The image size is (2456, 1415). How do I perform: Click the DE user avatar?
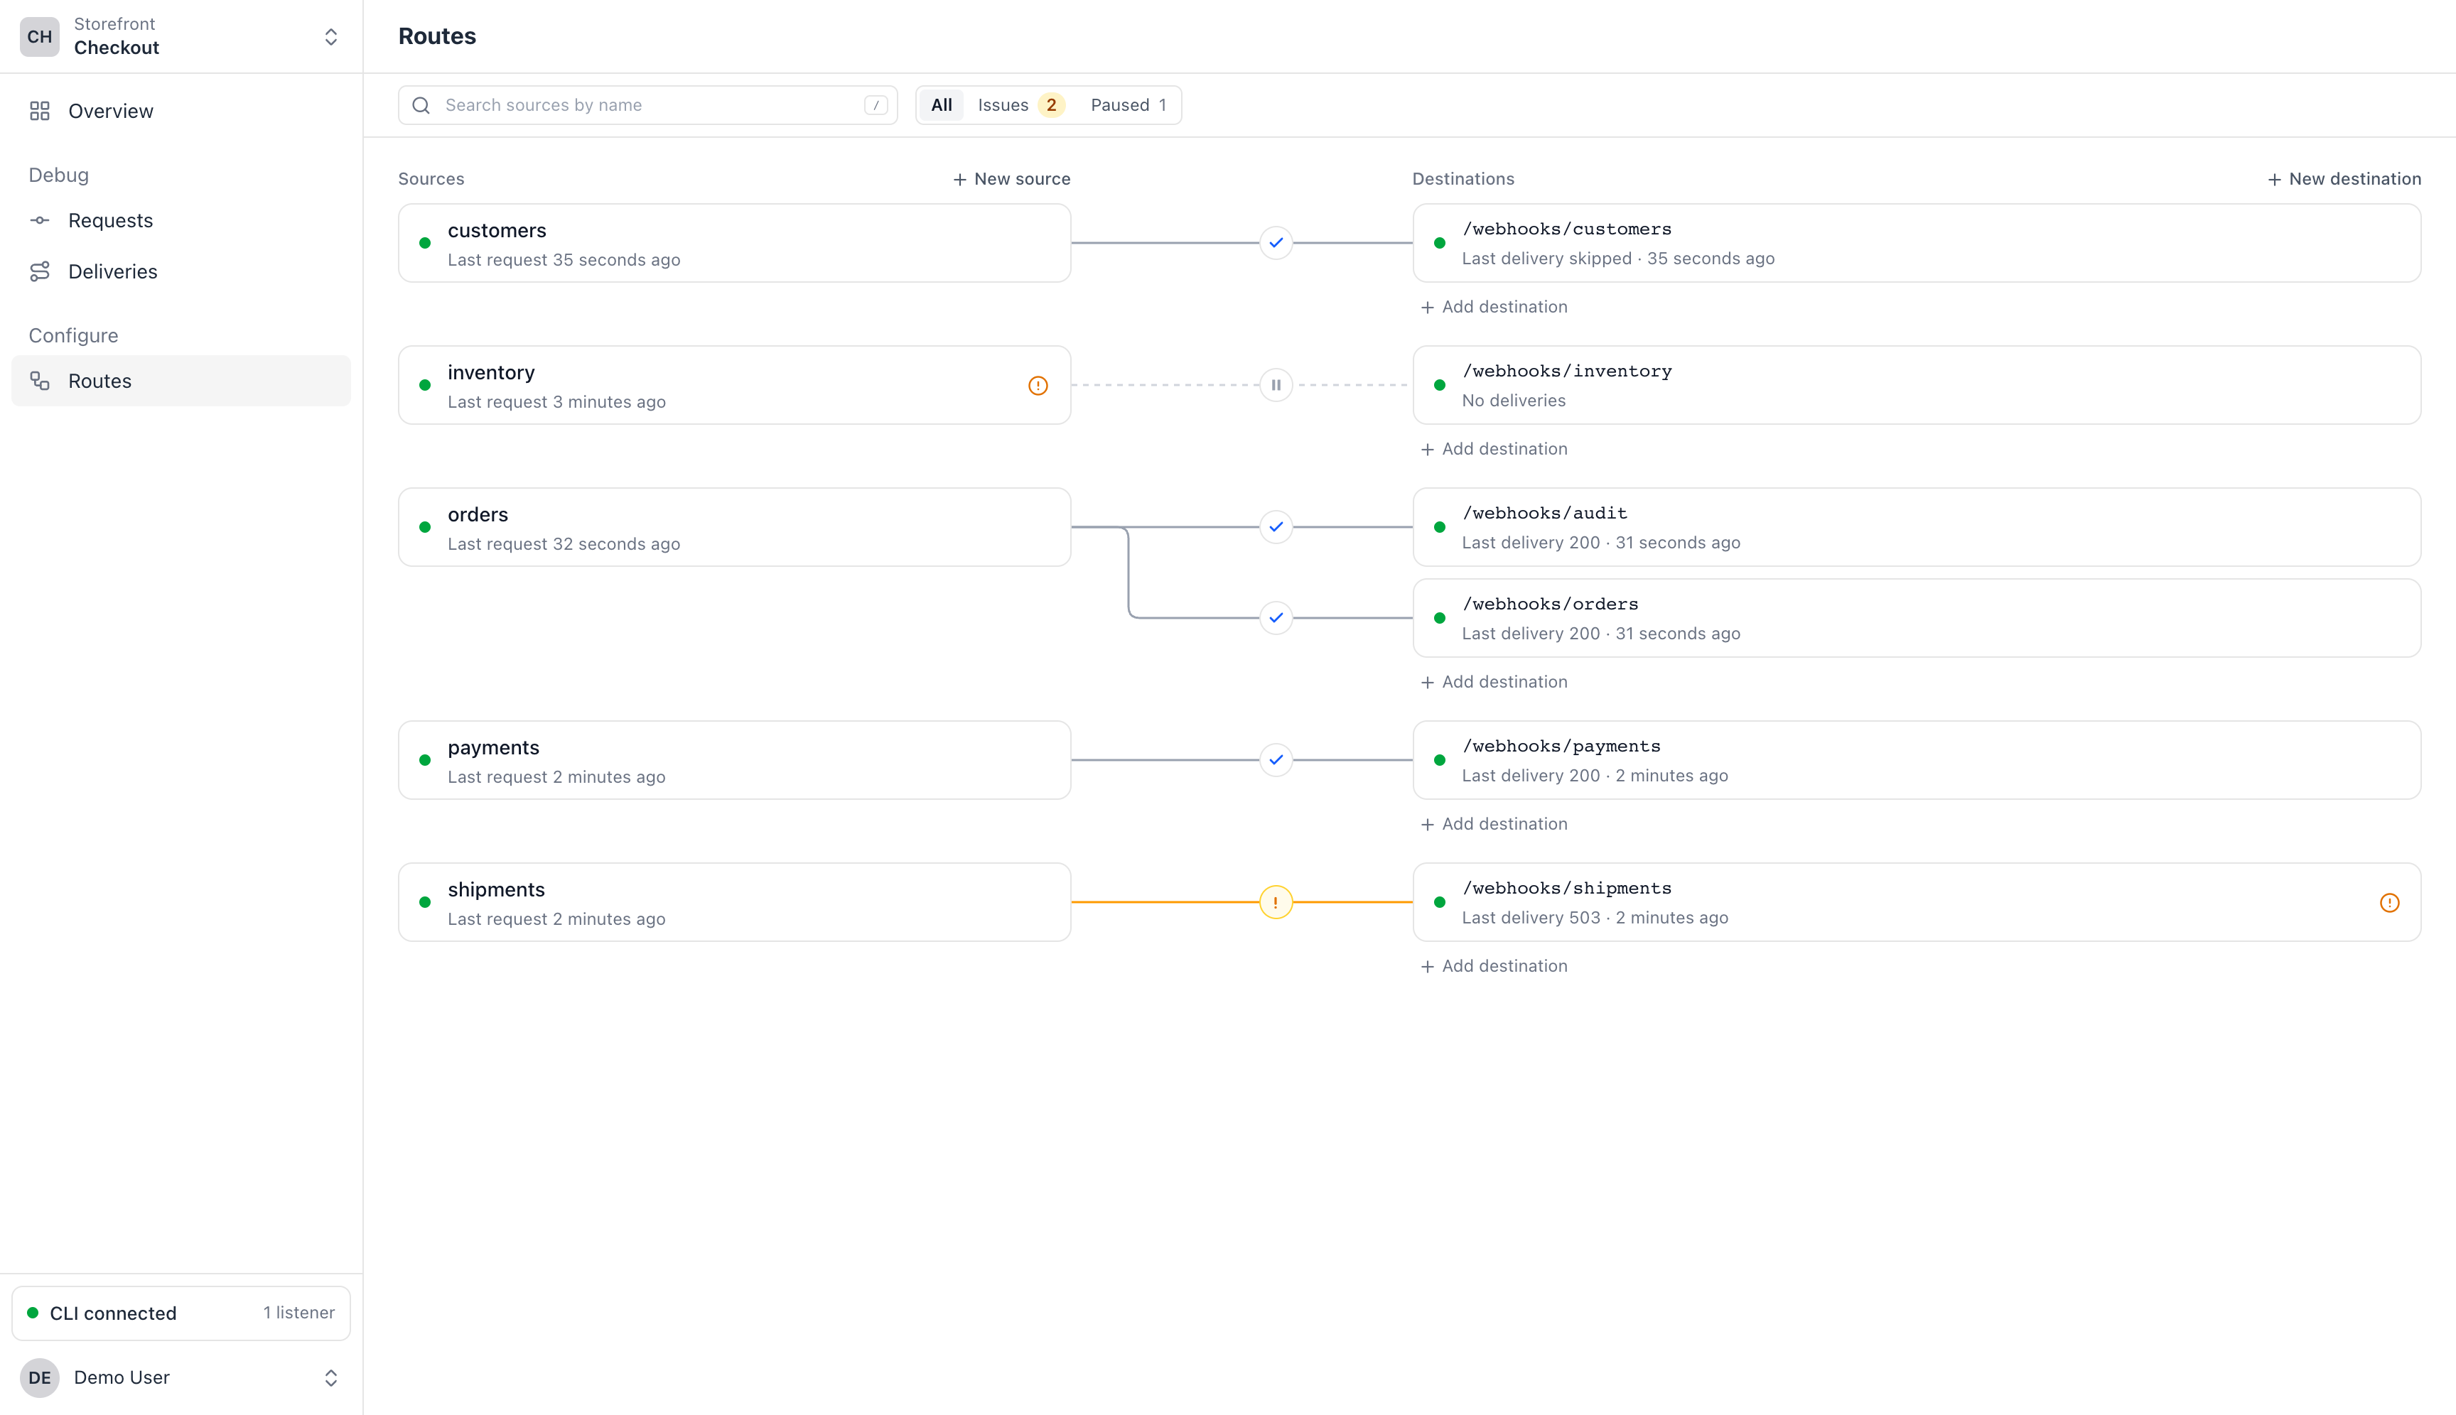point(40,1377)
